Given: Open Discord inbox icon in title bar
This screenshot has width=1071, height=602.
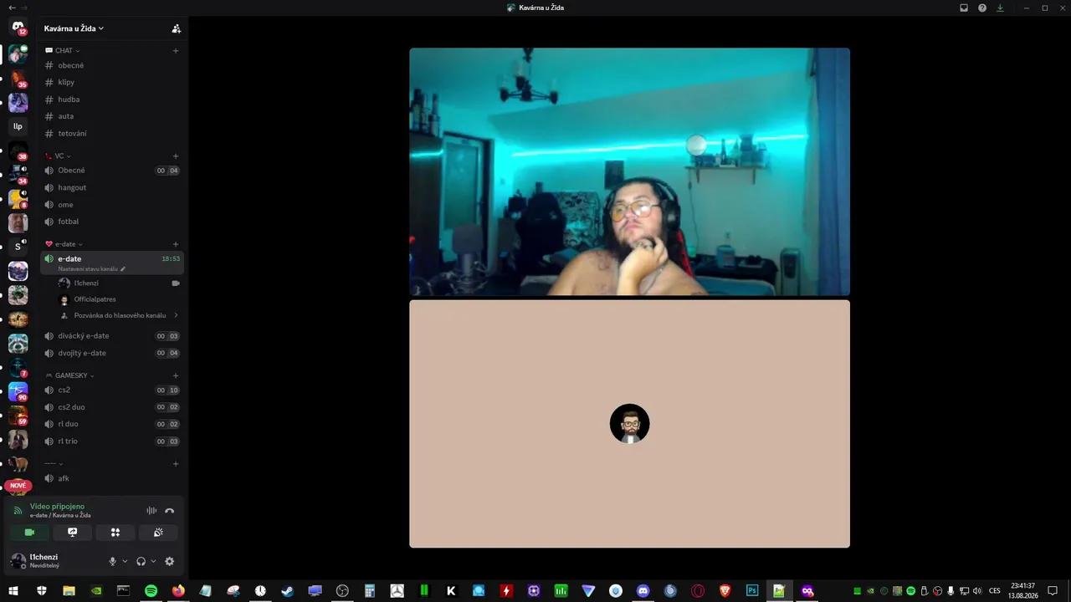Looking at the screenshot, I should [964, 8].
